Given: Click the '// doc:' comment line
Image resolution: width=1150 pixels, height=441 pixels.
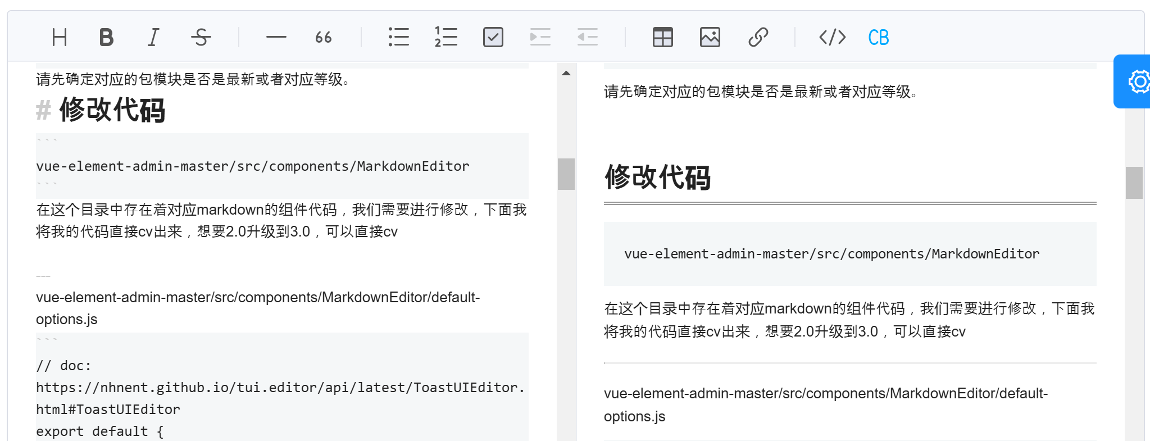Looking at the screenshot, I should 63,366.
